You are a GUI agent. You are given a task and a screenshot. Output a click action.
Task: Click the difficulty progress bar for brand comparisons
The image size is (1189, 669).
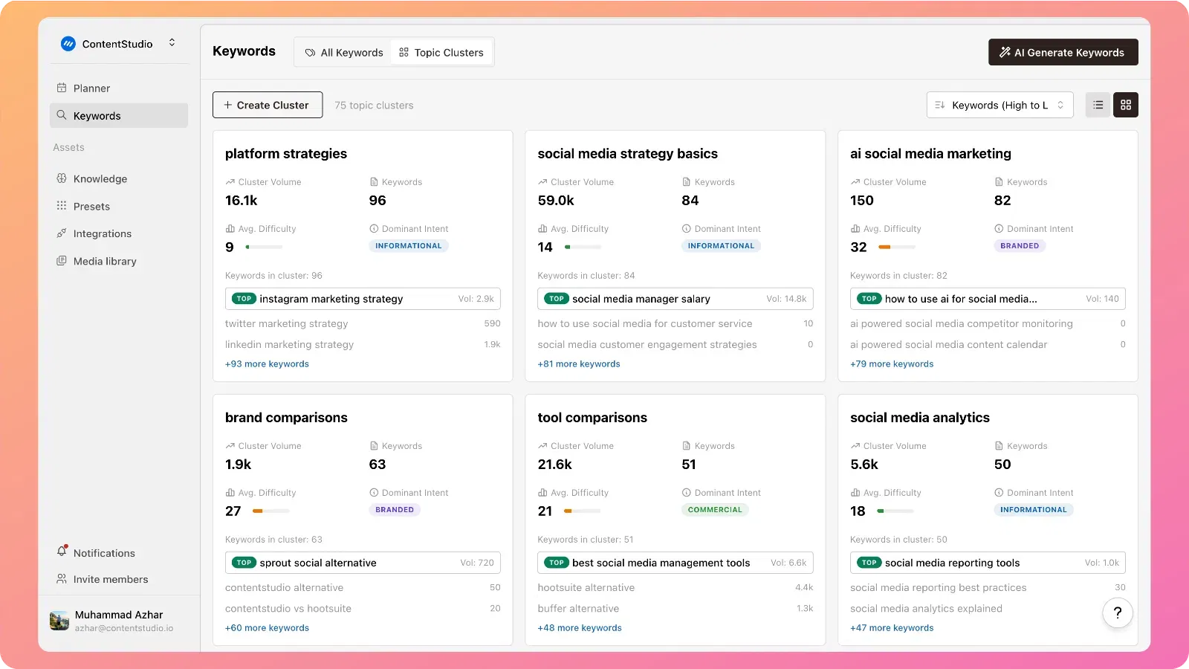coord(270,511)
